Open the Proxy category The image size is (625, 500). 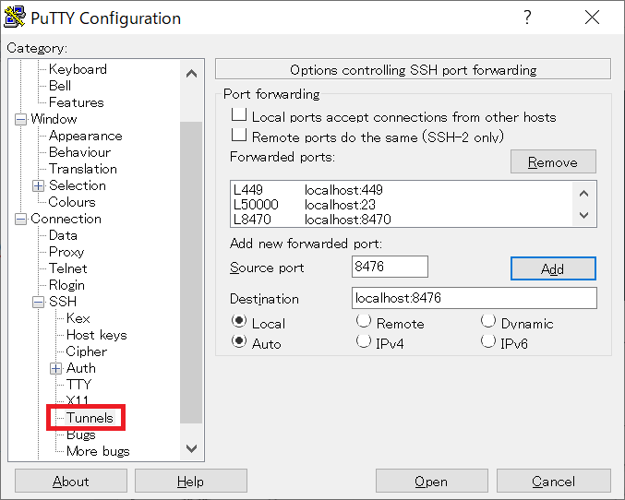coord(66,252)
